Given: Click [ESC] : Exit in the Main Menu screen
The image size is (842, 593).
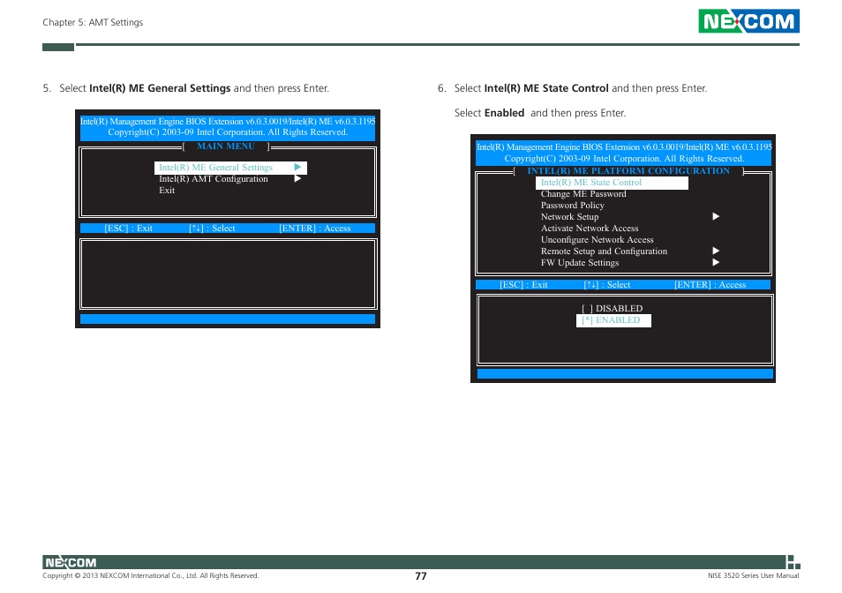Looking at the screenshot, I should [x=128, y=228].
